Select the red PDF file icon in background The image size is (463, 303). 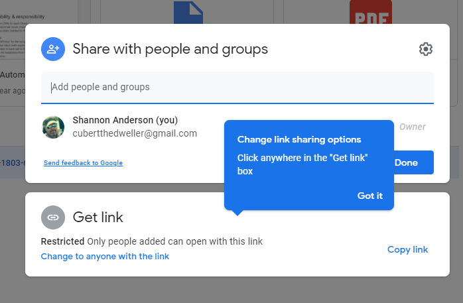[370, 12]
